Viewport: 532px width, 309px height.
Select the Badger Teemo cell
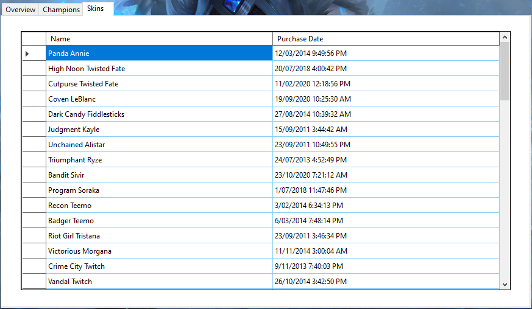coord(159,221)
